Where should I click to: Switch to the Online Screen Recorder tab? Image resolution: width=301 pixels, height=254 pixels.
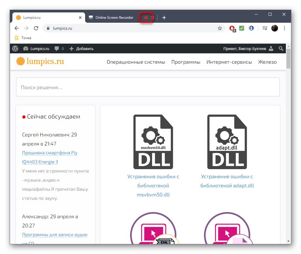(x=114, y=18)
